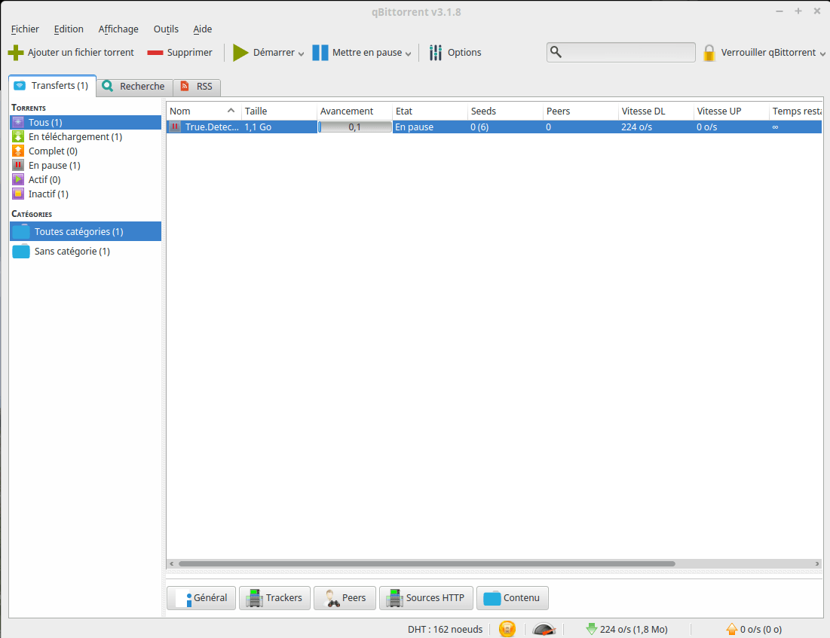Toggle the Trackers details panel
830x638 pixels.
tap(274, 598)
